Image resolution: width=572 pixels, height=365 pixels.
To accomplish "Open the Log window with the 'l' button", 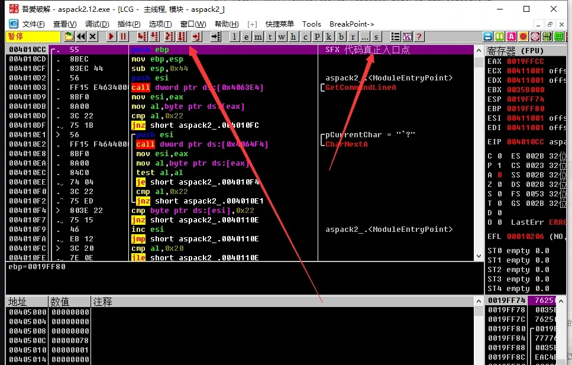I will (x=234, y=37).
